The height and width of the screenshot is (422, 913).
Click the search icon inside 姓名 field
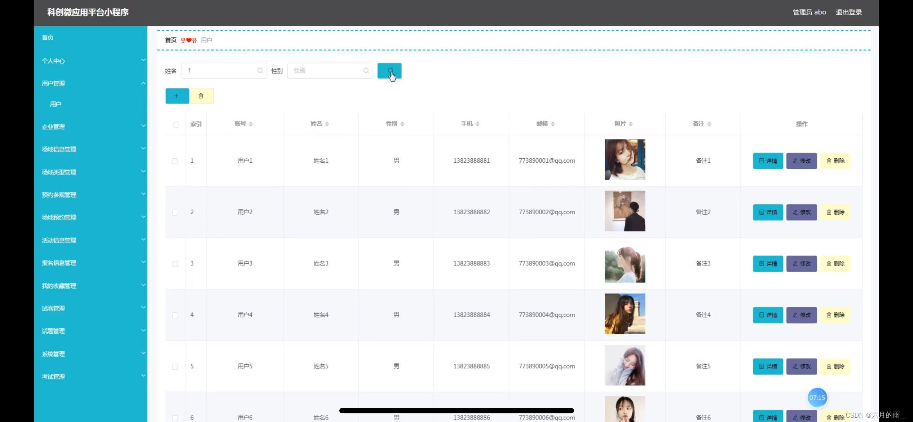260,71
